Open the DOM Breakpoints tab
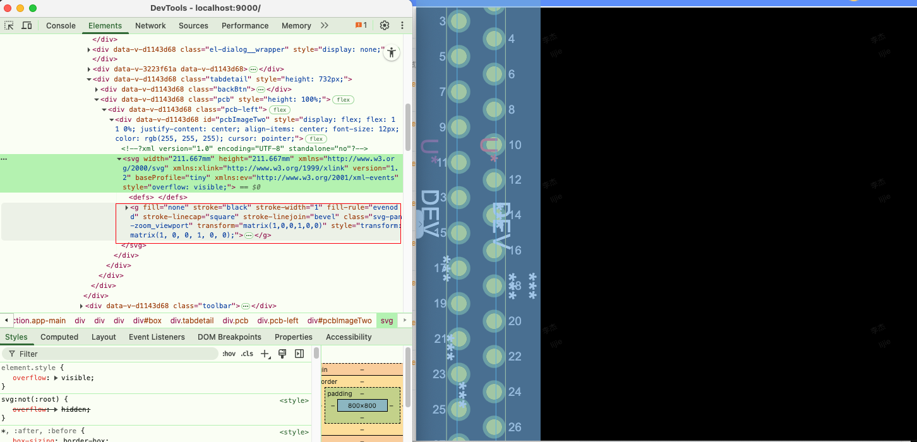 tap(229, 337)
